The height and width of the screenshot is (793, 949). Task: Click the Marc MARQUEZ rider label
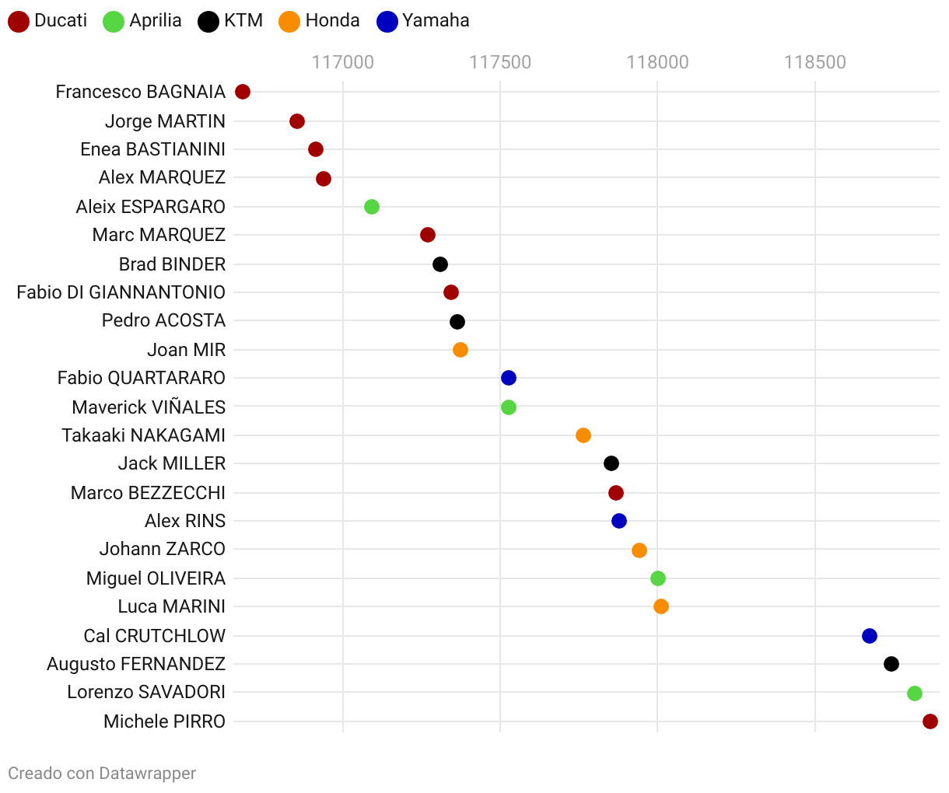click(159, 235)
